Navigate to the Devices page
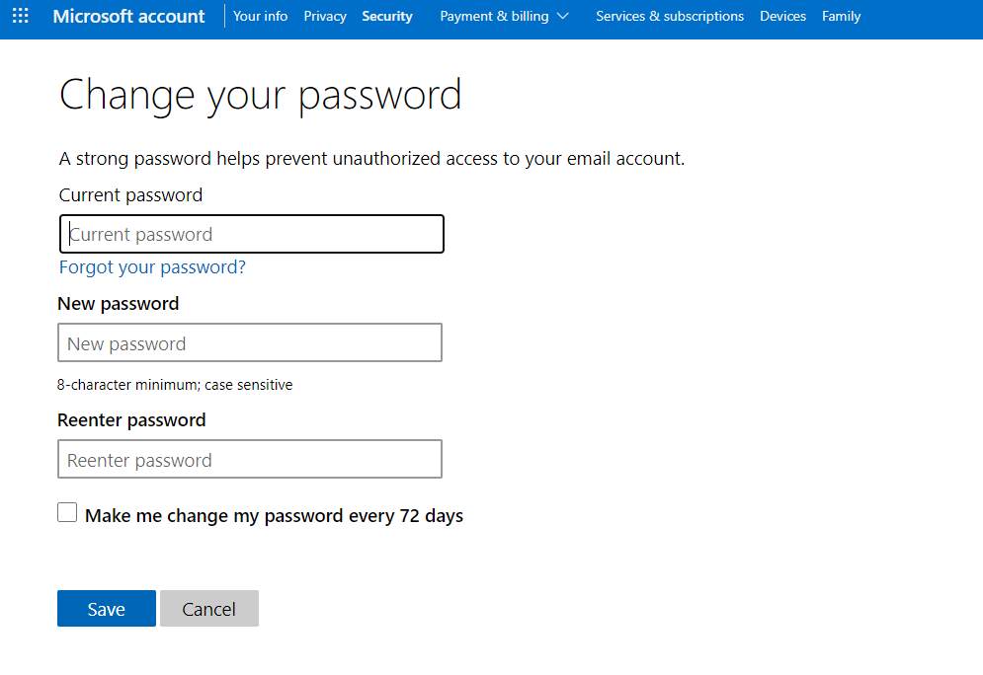Viewport: 983px width, 675px height. 782,16
